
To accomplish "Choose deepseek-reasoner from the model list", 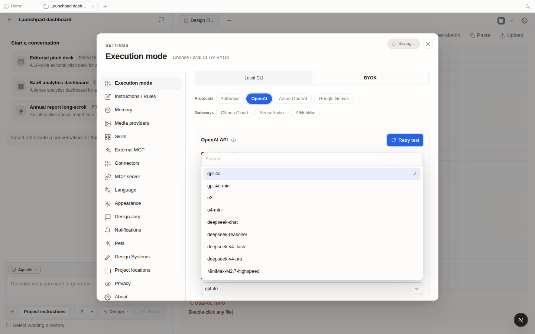I will coord(312,235).
